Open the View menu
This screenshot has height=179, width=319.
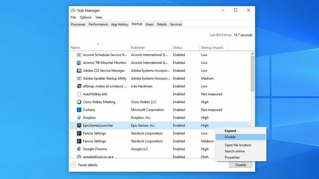(99, 17)
